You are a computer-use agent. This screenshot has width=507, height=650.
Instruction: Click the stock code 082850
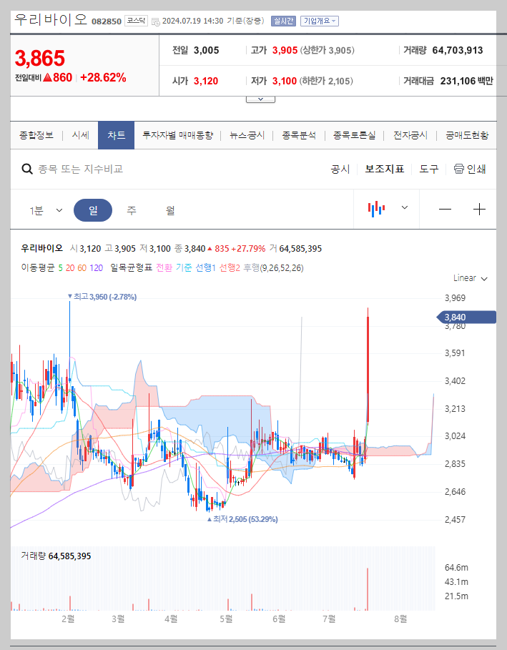tap(107, 21)
